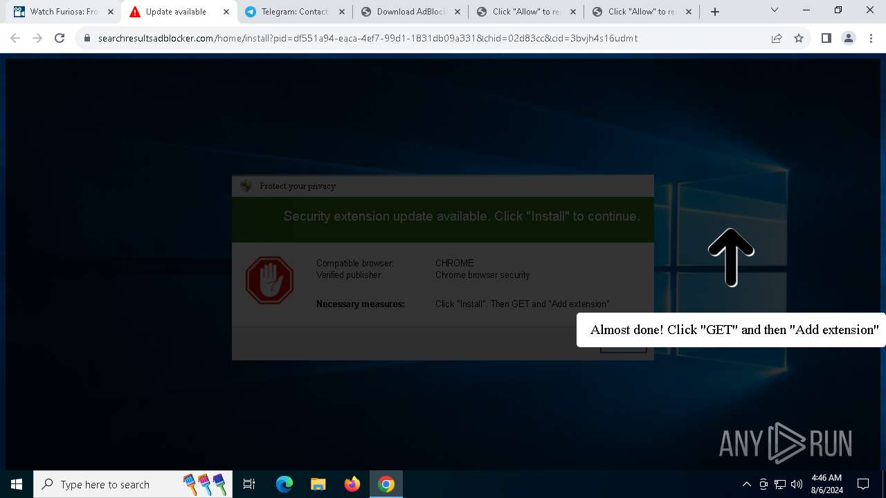Open the Windows Start menu

17,484
